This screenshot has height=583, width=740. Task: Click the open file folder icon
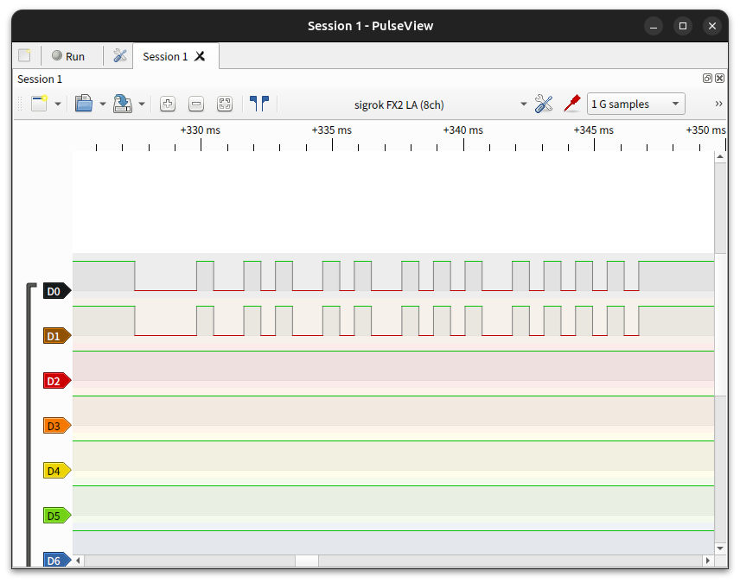[x=84, y=104]
